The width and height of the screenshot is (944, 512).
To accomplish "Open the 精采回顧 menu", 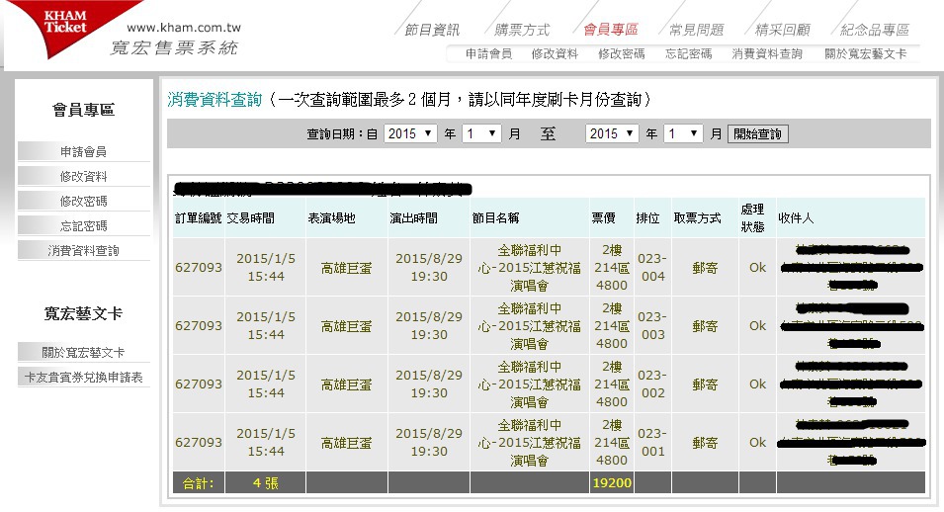I will click(x=783, y=30).
